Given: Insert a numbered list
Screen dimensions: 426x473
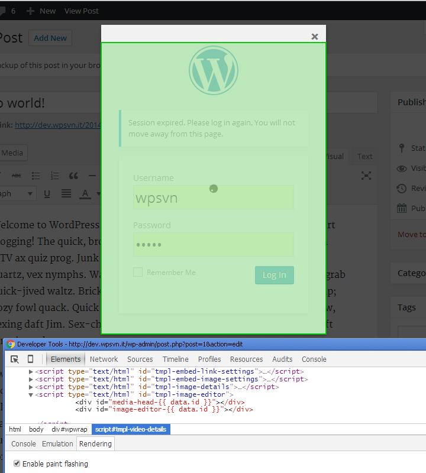Looking at the screenshot, I should point(54,176).
